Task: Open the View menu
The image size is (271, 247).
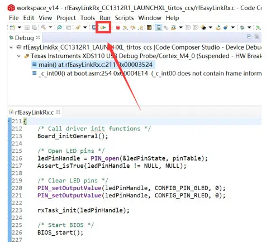Action: 45,18
